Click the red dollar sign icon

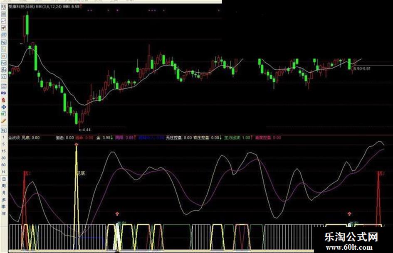[3, 100]
